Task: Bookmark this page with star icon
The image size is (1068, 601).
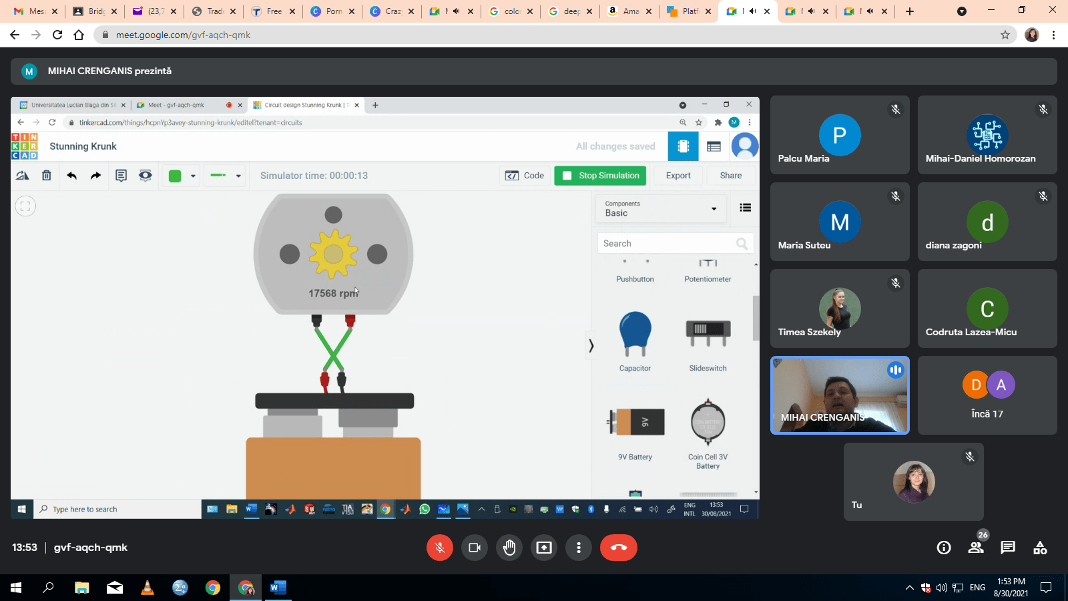Action: 1005,35
